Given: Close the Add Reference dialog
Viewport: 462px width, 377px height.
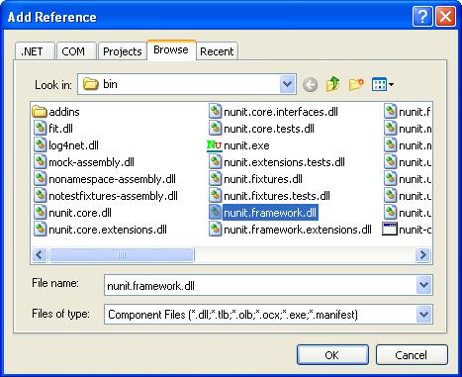Looking at the screenshot, I should (446, 16).
